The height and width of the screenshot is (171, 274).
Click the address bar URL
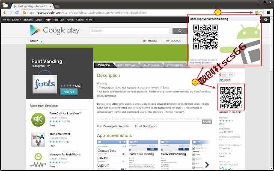click(86, 12)
